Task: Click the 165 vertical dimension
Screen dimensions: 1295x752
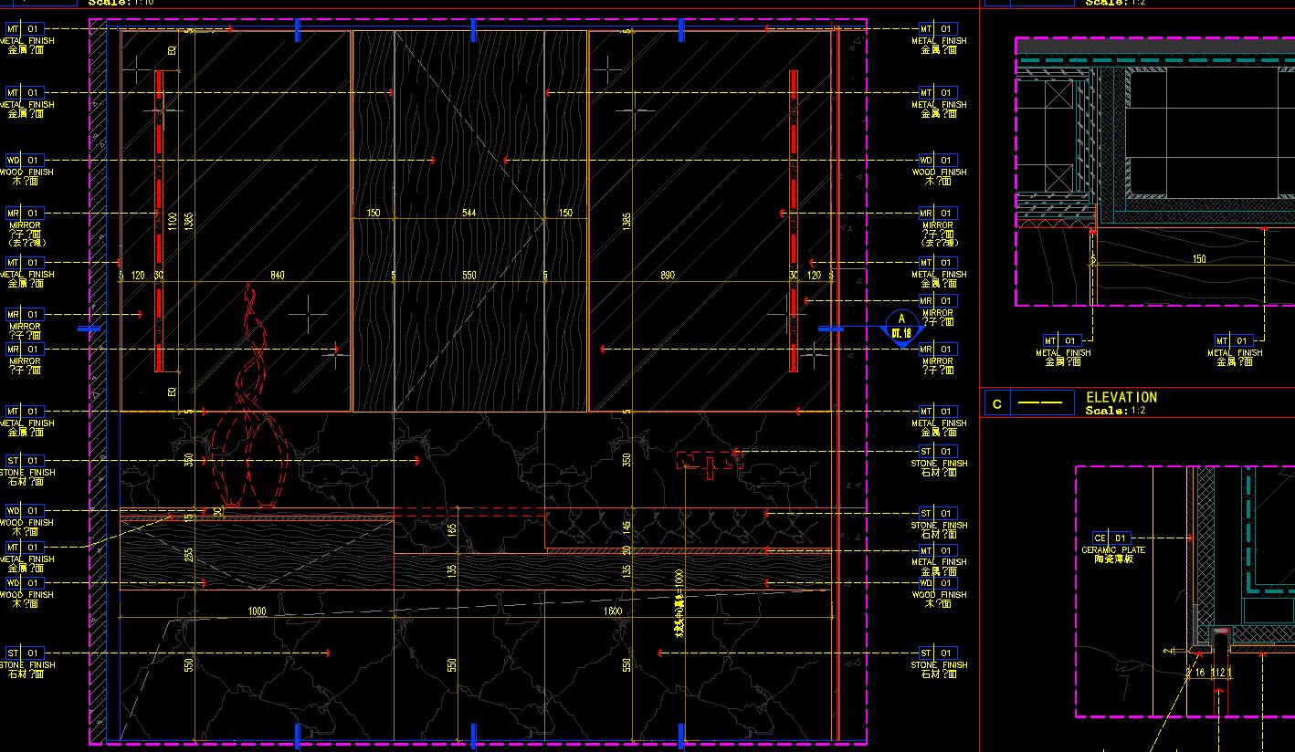Action: (x=452, y=529)
